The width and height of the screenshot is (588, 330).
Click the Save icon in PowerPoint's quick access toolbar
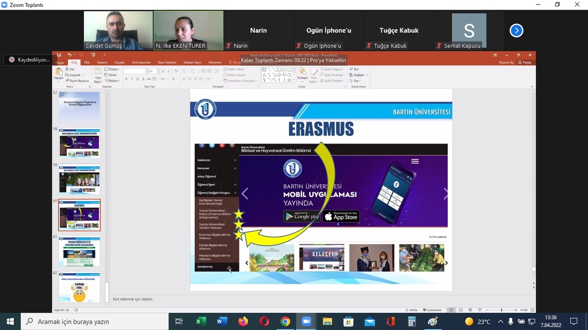tap(59, 55)
